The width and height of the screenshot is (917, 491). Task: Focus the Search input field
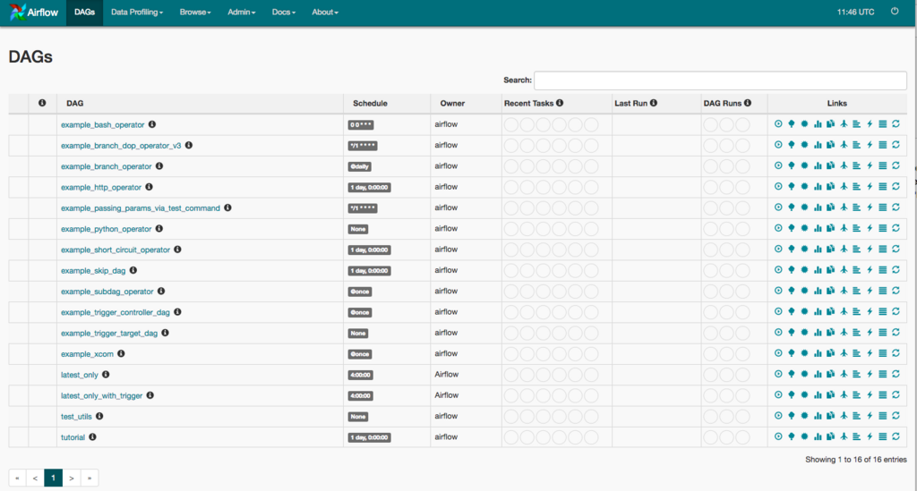720,80
